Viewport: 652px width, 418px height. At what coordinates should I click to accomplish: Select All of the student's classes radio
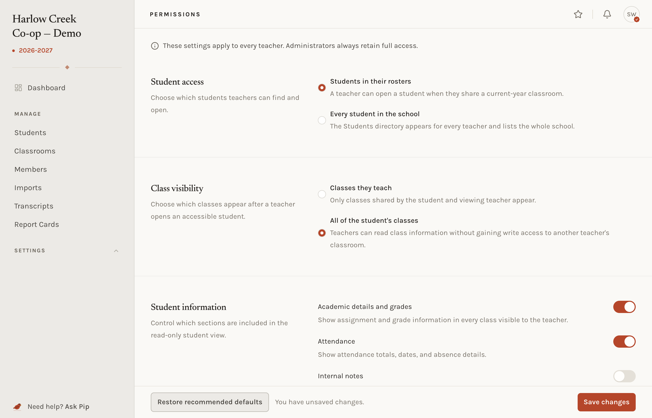[x=322, y=233]
